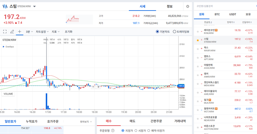Select the pencil drawing tool
The image size is (257, 134).
tap(12, 32)
